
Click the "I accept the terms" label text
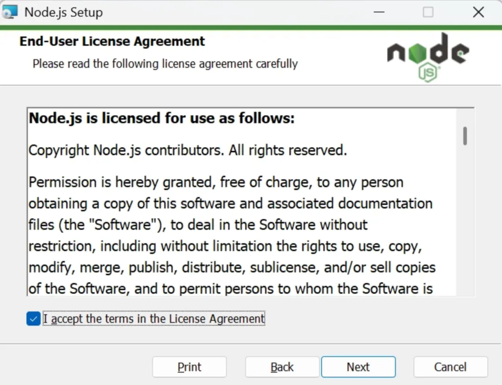point(154,319)
